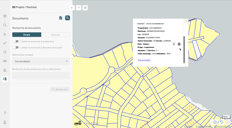This screenshot has height=128, width=232.
Task: Click the document title/description search field
Action: (x=41, y=76)
